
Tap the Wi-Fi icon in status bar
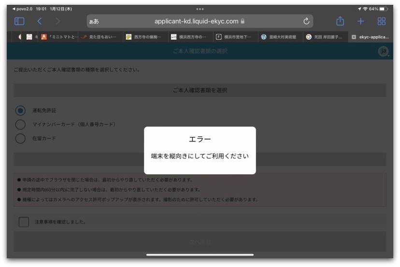(365, 9)
